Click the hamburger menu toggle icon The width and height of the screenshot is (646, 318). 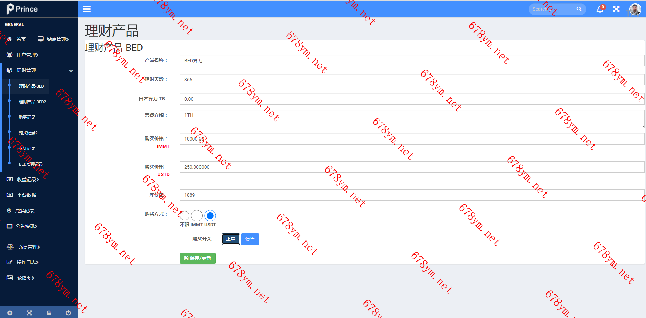(x=87, y=9)
